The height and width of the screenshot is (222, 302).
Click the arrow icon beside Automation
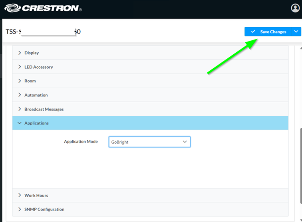pos(20,95)
